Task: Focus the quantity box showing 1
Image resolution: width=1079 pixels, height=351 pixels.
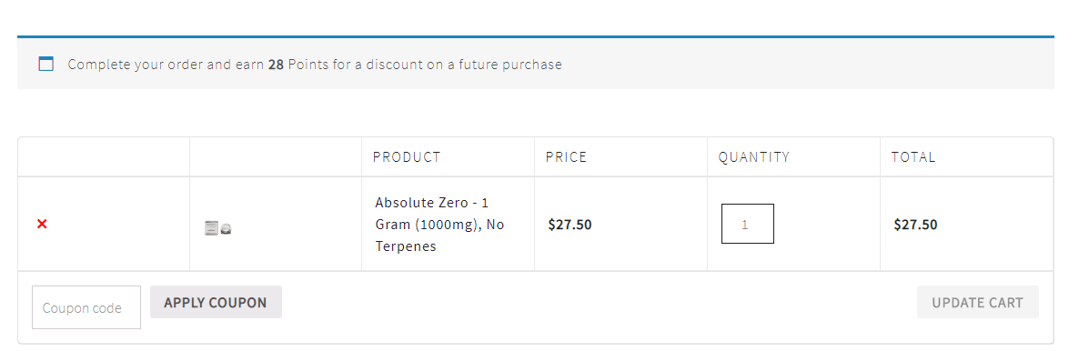Action: pos(747,224)
